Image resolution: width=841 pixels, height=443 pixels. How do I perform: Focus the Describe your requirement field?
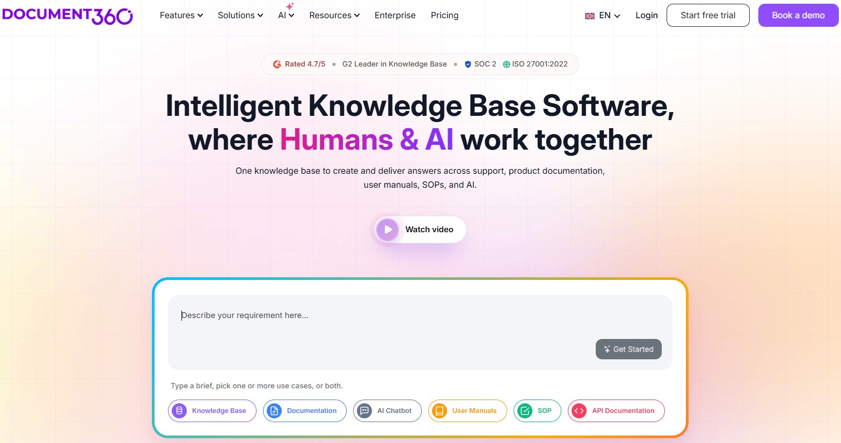click(420, 332)
